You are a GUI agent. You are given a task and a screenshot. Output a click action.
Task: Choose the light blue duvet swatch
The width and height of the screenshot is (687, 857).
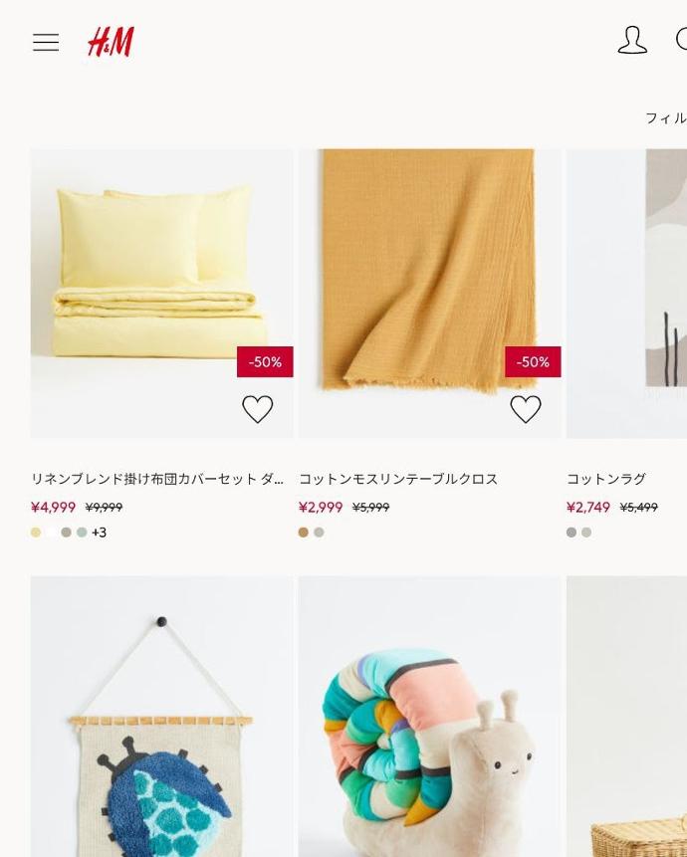pos(82,533)
